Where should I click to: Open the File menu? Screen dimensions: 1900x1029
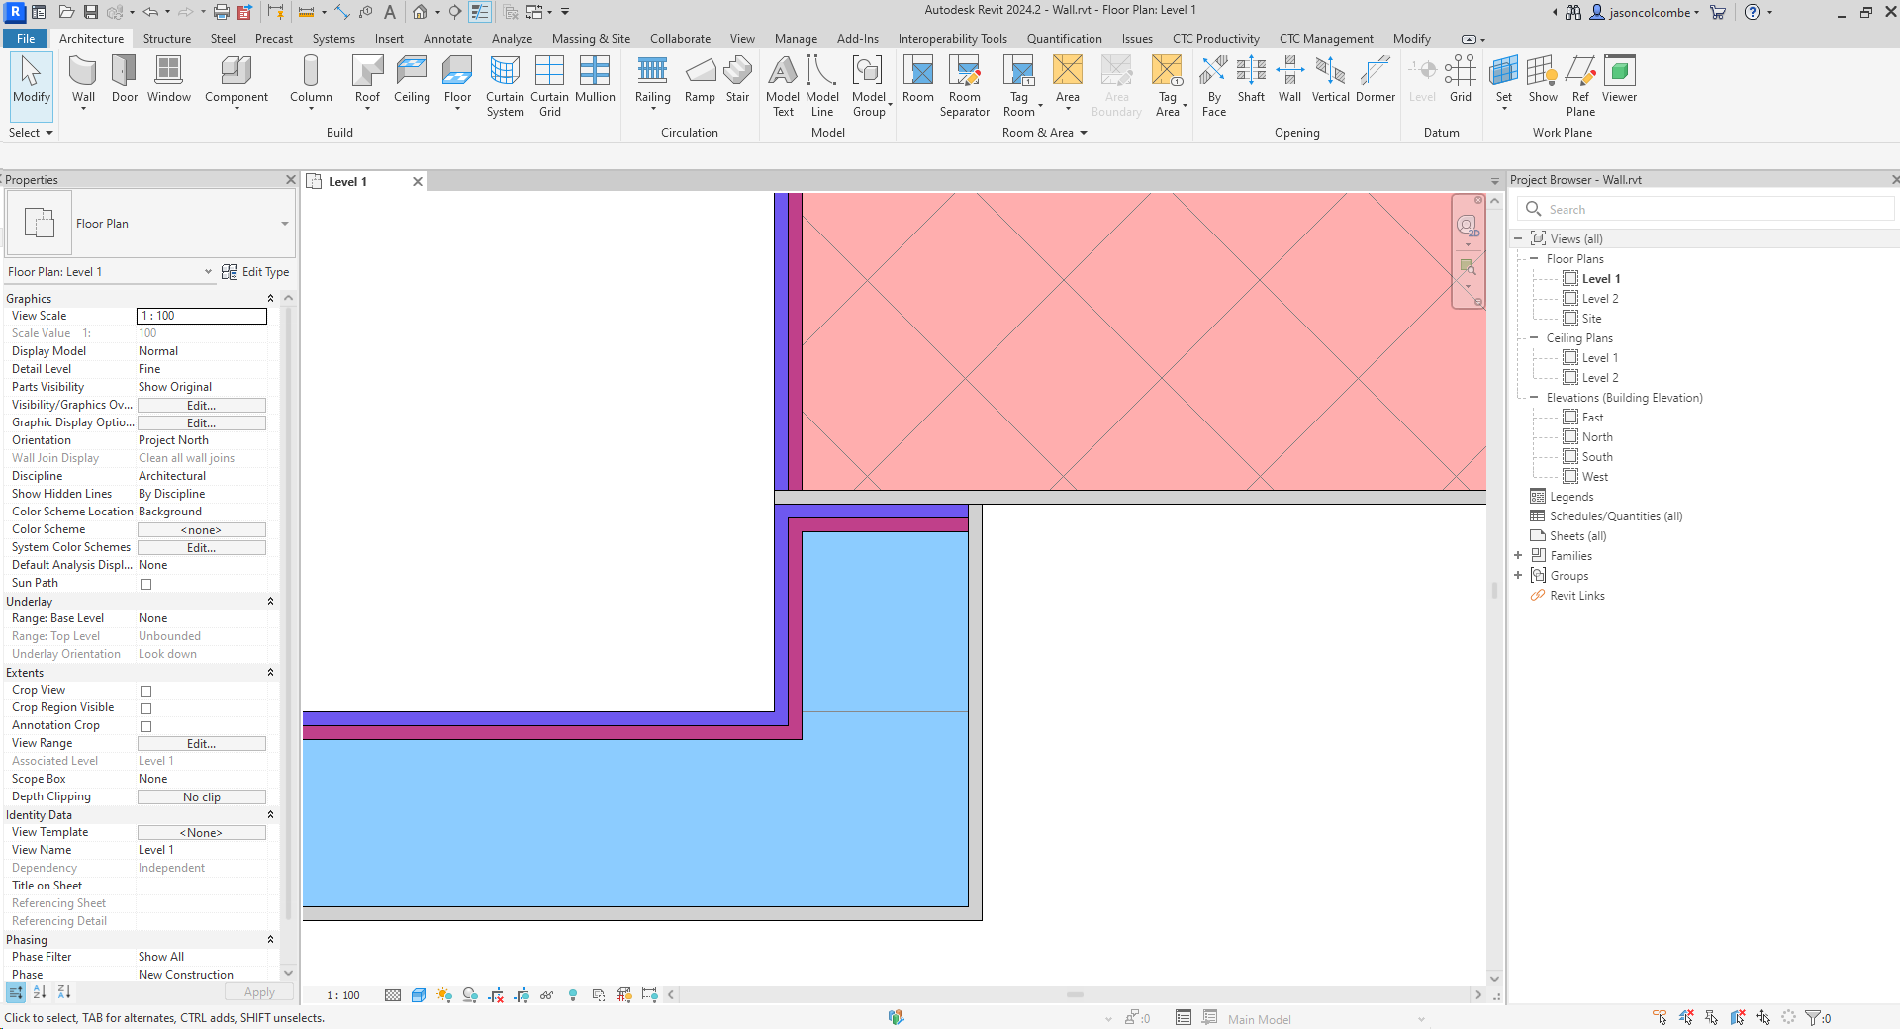pos(26,39)
